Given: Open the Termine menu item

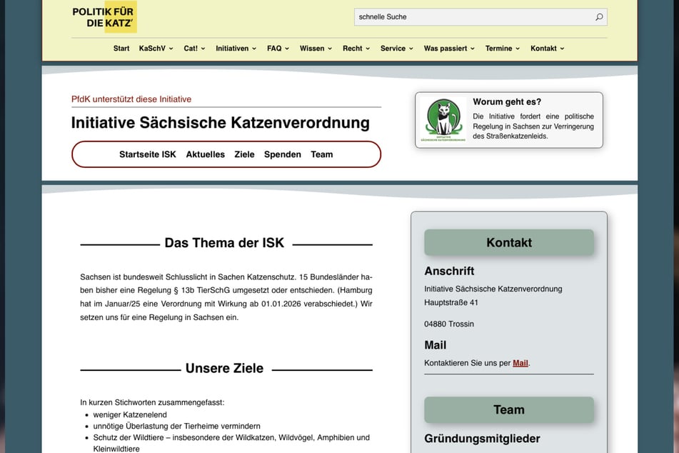Looking at the screenshot, I should pyautogui.click(x=498, y=49).
